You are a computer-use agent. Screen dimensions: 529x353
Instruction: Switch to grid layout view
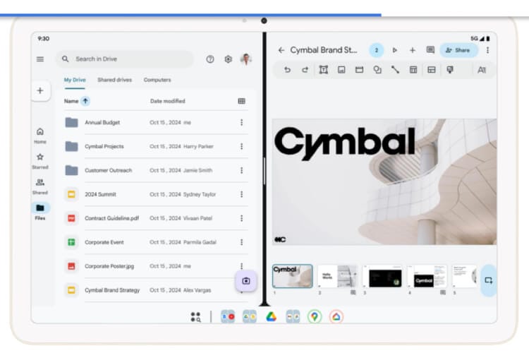pos(241,101)
